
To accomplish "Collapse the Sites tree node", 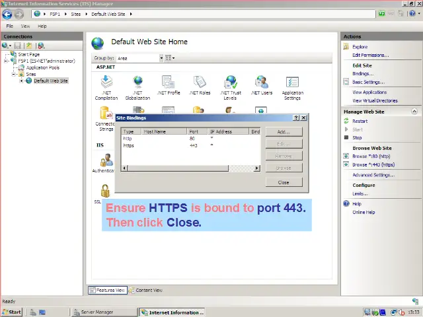I will [x=13, y=74].
